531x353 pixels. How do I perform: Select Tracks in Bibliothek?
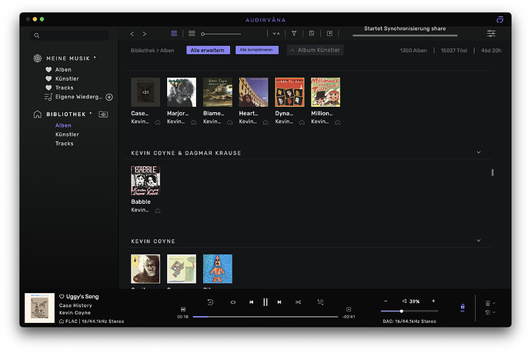click(65, 144)
